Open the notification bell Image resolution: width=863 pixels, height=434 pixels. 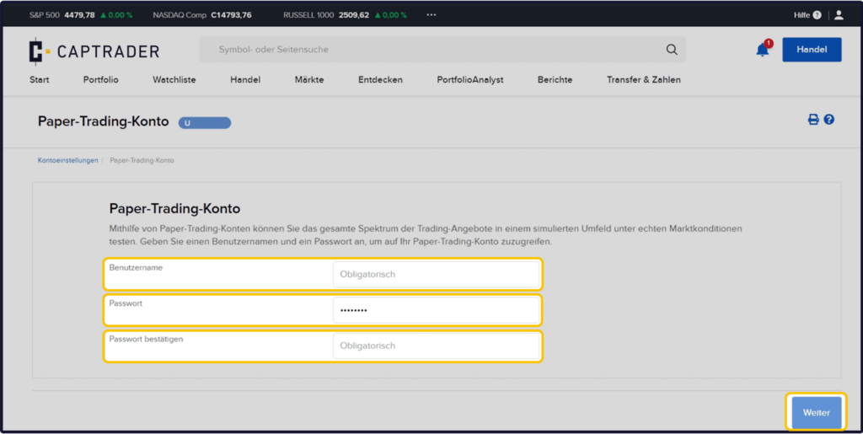pyautogui.click(x=763, y=50)
